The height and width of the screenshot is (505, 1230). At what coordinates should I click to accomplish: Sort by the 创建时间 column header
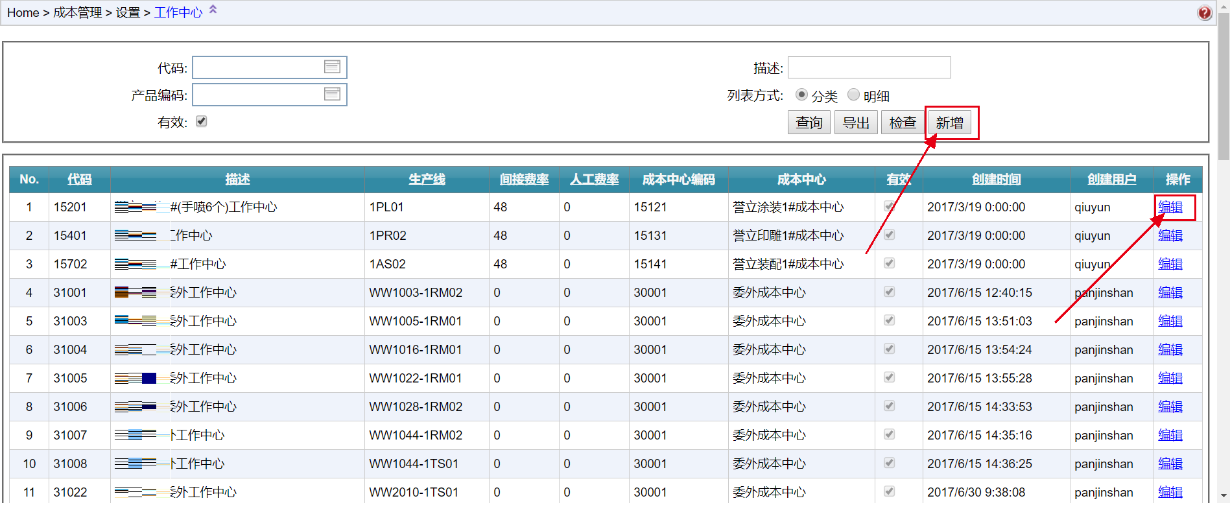(x=996, y=180)
